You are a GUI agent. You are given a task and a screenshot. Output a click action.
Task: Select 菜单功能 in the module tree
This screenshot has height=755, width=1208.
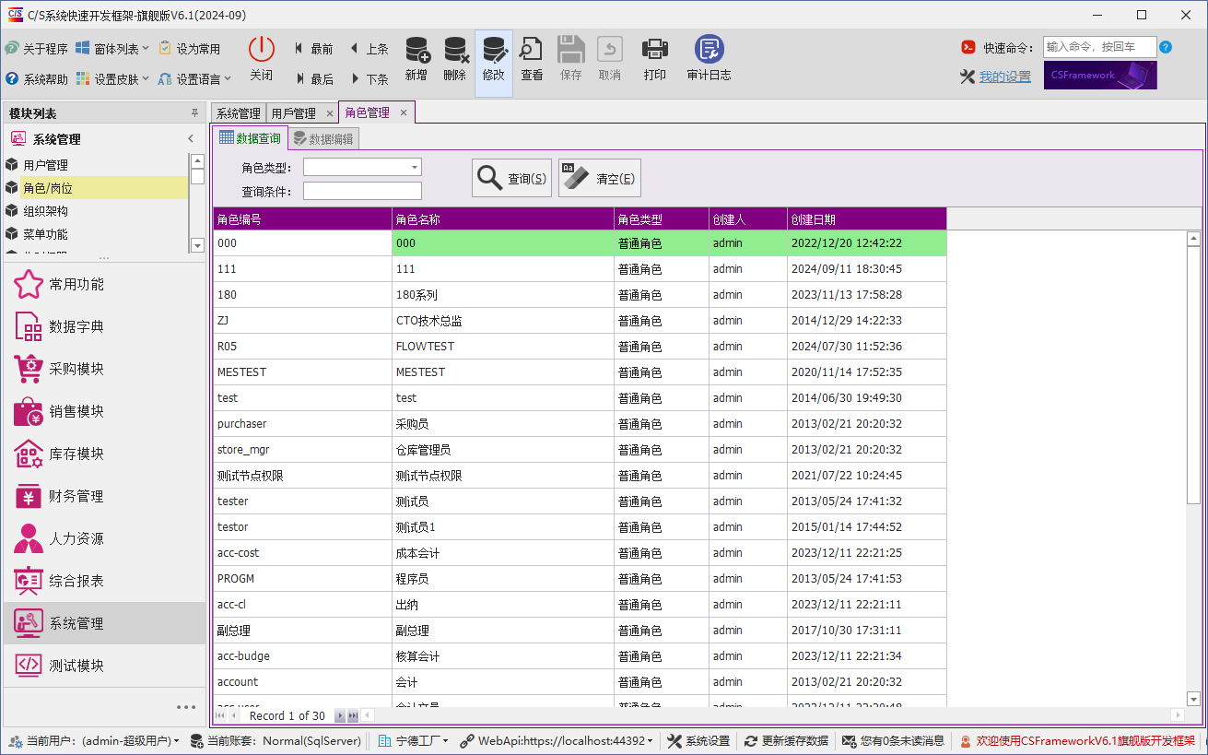click(x=96, y=234)
